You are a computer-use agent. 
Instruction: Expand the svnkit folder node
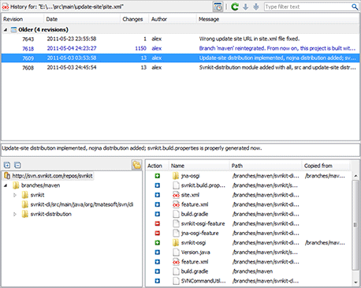tap(15, 195)
